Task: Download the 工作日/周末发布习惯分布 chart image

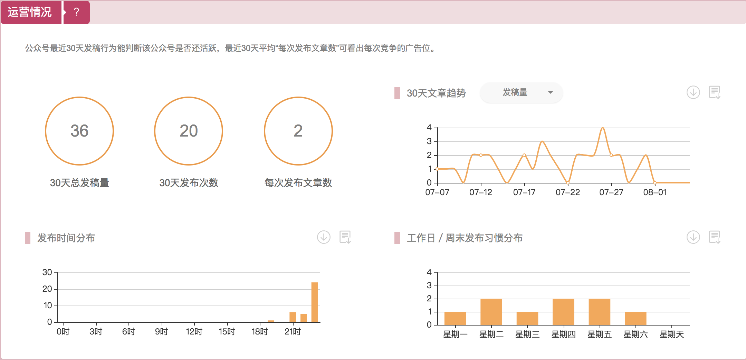Action: (693, 237)
